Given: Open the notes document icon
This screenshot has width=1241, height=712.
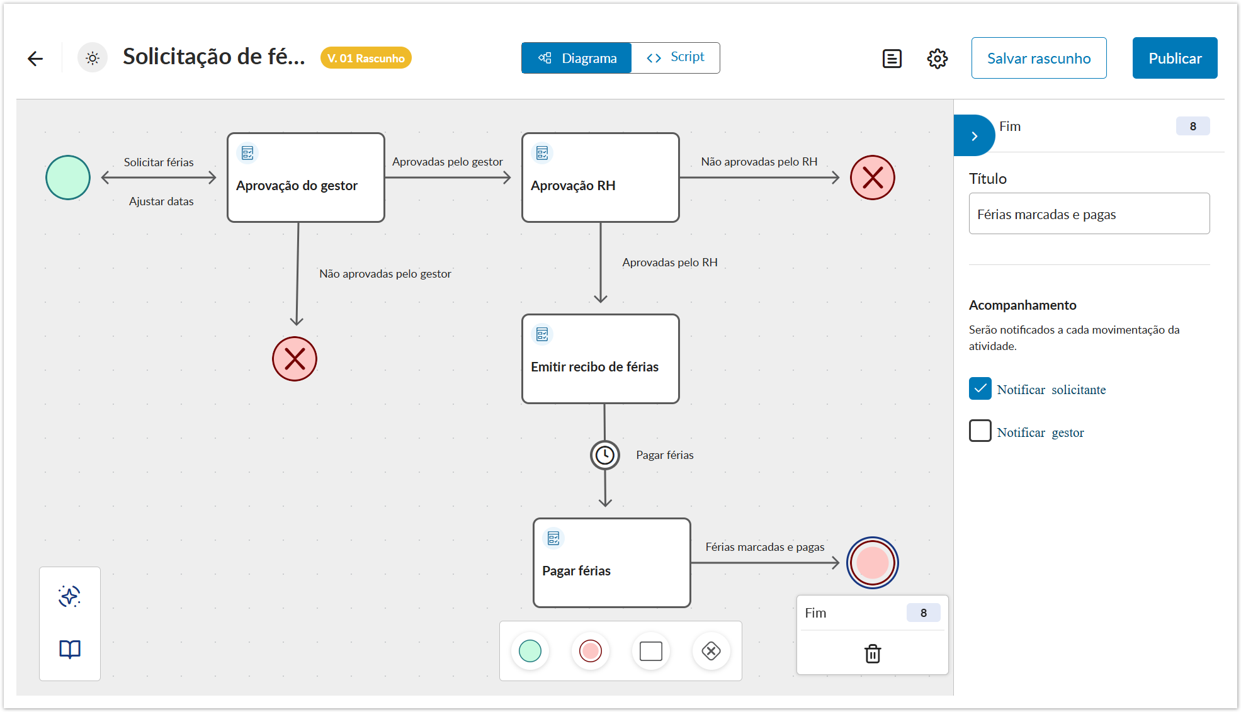Looking at the screenshot, I should click(892, 59).
